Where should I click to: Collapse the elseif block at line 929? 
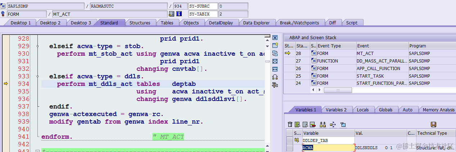pyautogui.click(x=37, y=46)
